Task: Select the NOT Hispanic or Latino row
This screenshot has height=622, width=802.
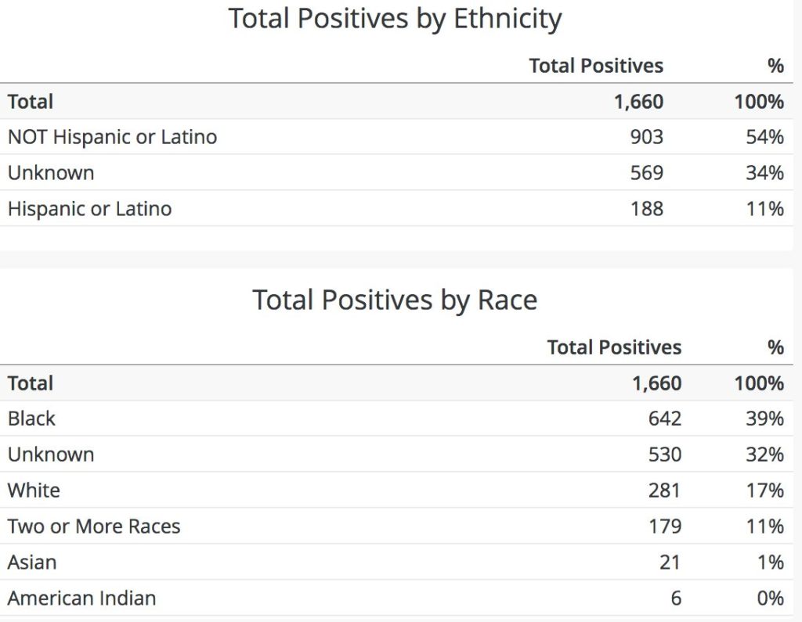Action: point(112,137)
